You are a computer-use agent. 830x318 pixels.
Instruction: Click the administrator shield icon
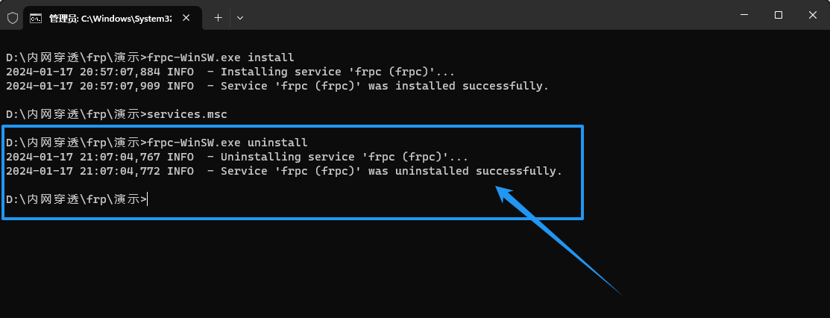tap(12, 17)
